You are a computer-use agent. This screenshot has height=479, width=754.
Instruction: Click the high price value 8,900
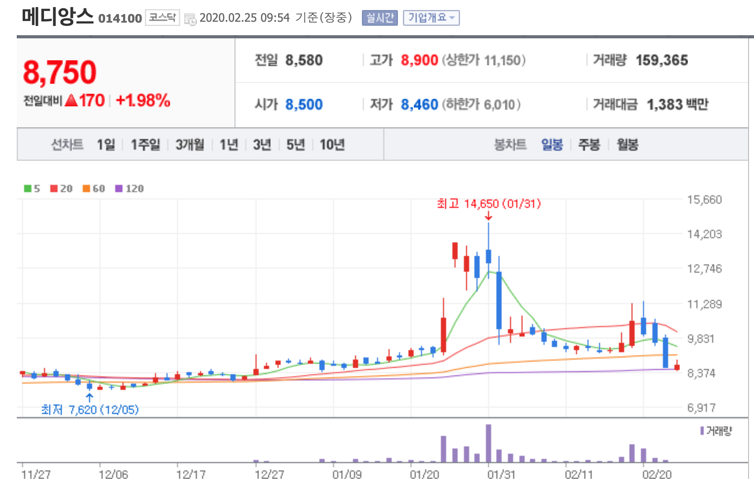419,60
